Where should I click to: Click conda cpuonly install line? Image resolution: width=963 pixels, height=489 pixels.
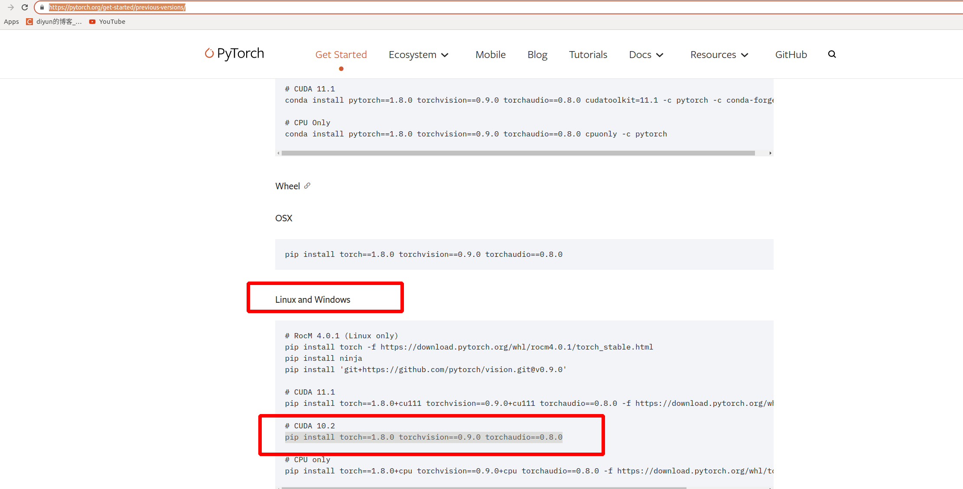476,134
